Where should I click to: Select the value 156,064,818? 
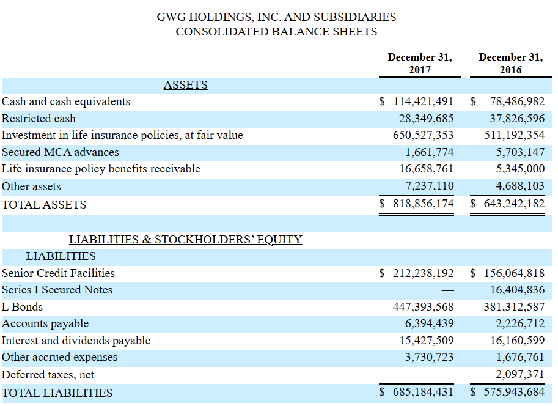(x=515, y=273)
